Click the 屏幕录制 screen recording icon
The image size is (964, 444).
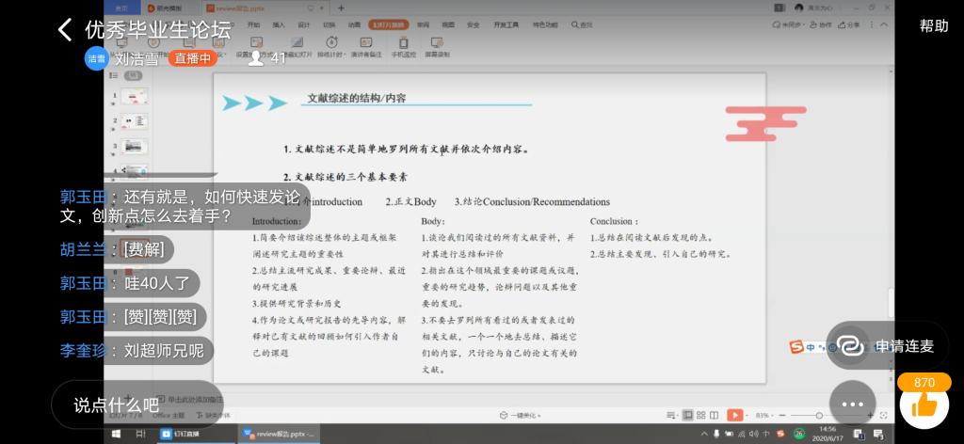[x=437, y=42]
